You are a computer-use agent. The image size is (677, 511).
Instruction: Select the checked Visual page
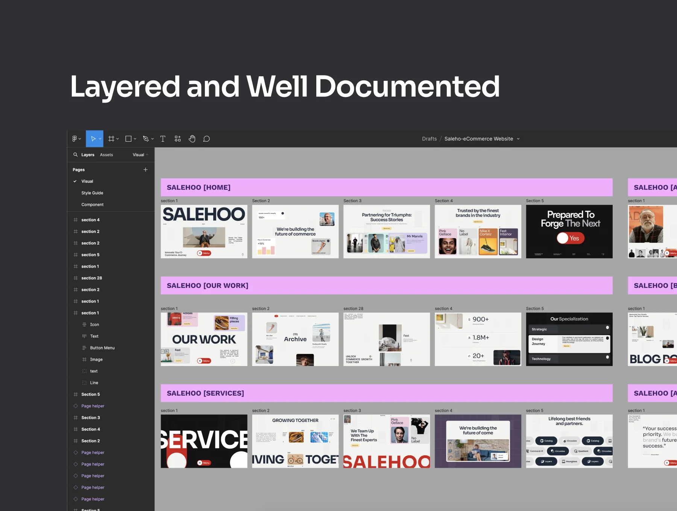click(x=87, y=181)
